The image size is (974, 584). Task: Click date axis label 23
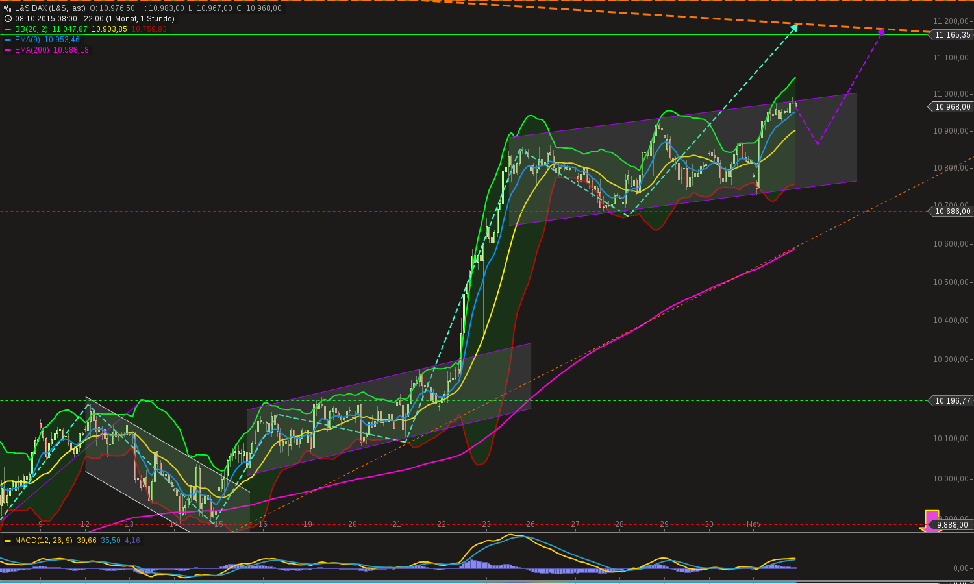tap(486, 524)
